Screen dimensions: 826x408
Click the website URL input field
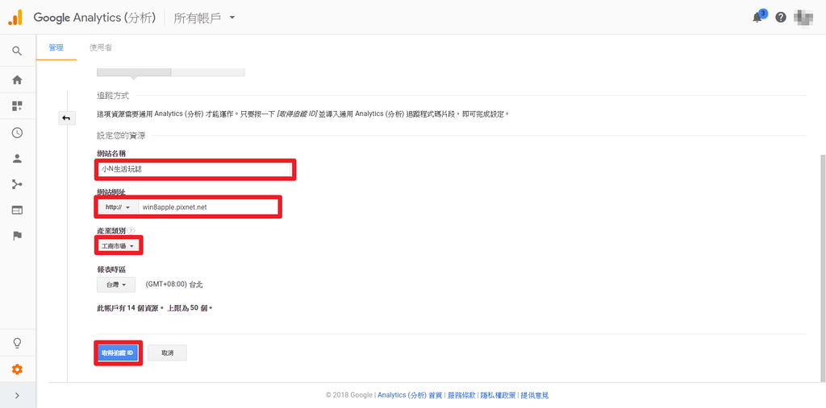(x=208, y=207)
